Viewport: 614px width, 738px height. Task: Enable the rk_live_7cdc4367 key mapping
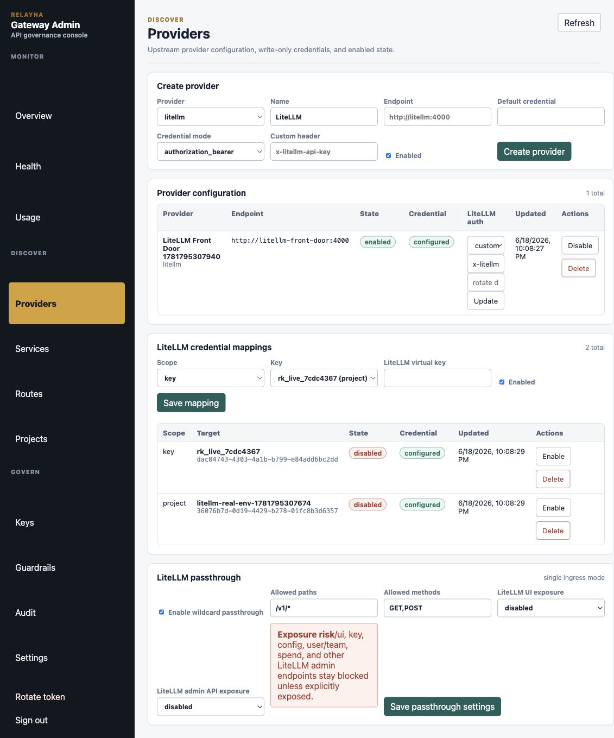[x=553, y=456]
